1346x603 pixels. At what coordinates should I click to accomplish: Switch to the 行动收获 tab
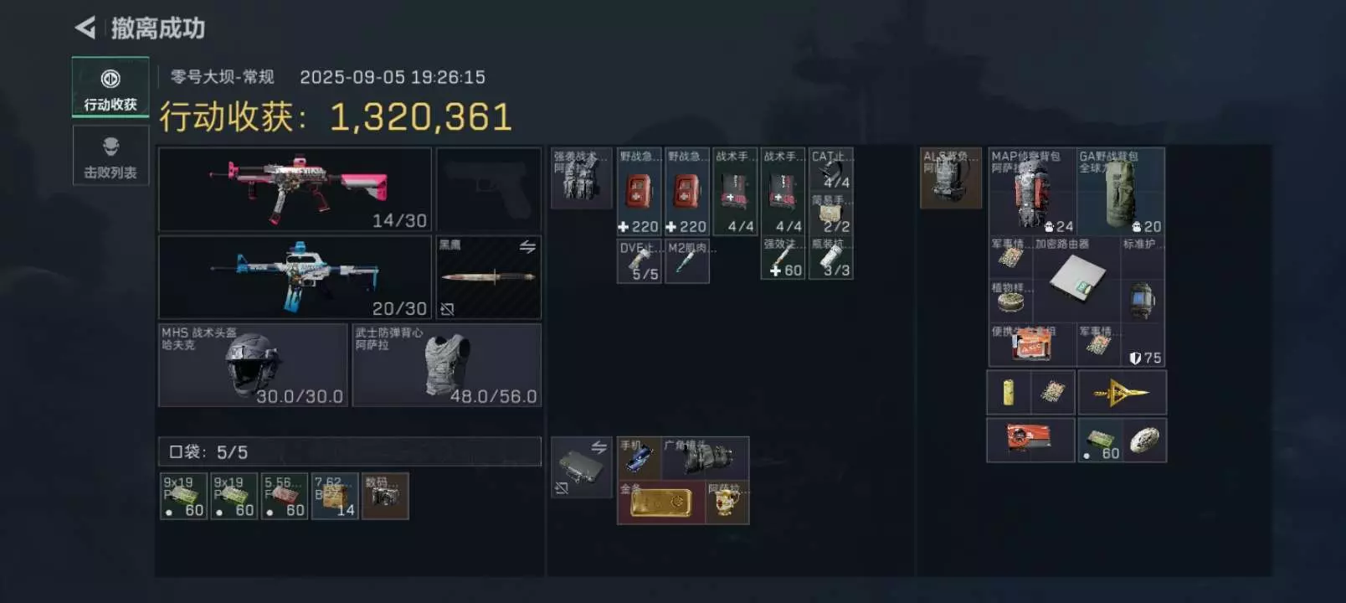point(110,87)
